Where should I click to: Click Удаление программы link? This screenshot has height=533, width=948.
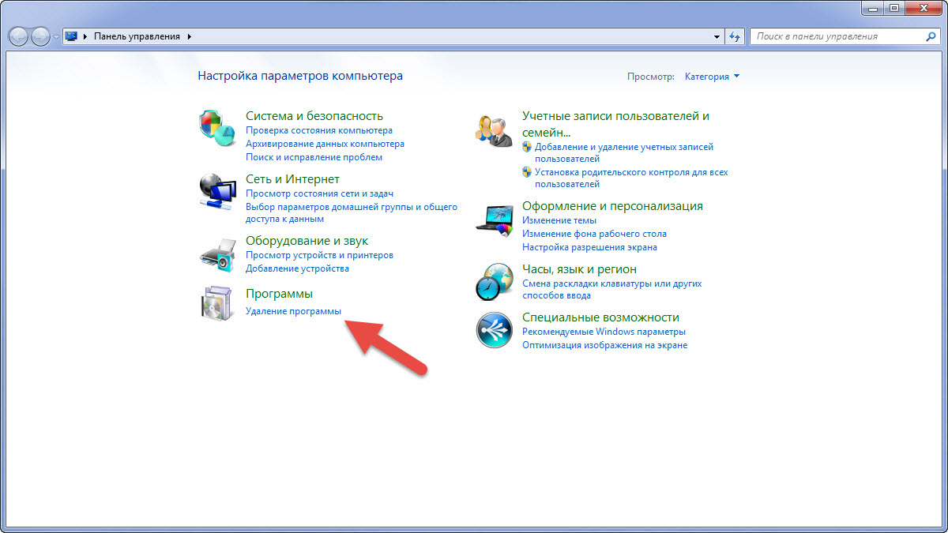tap(293, 311)
